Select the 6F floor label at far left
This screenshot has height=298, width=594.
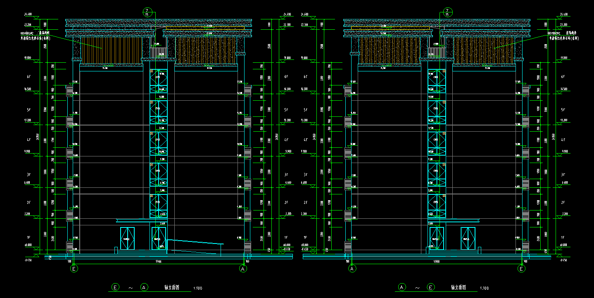29,77
